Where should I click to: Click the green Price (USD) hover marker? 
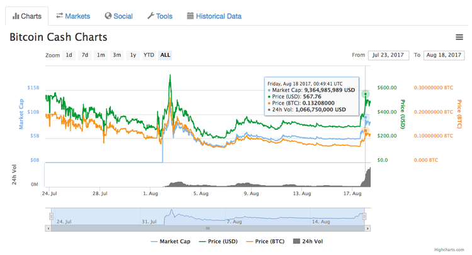pyautogui.click(x=366, y=94)
